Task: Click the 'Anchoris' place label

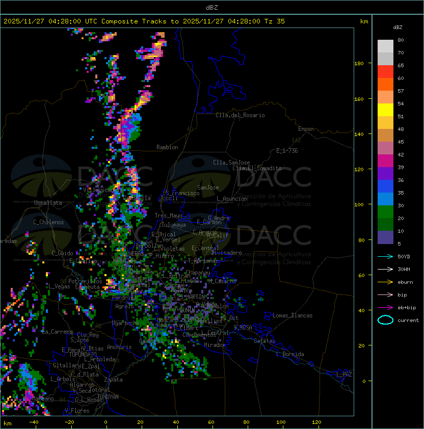Action: pos(119,347)
